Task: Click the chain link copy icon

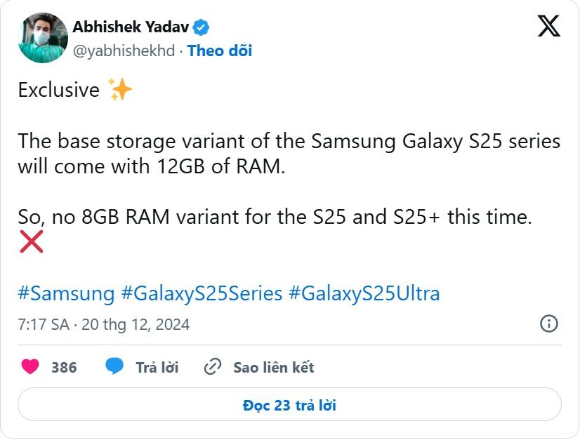Action: tap(213, 367)
